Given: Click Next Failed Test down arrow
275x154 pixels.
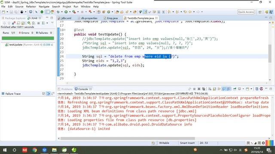Looking at the screenshot, I should [x=4, y=23].
